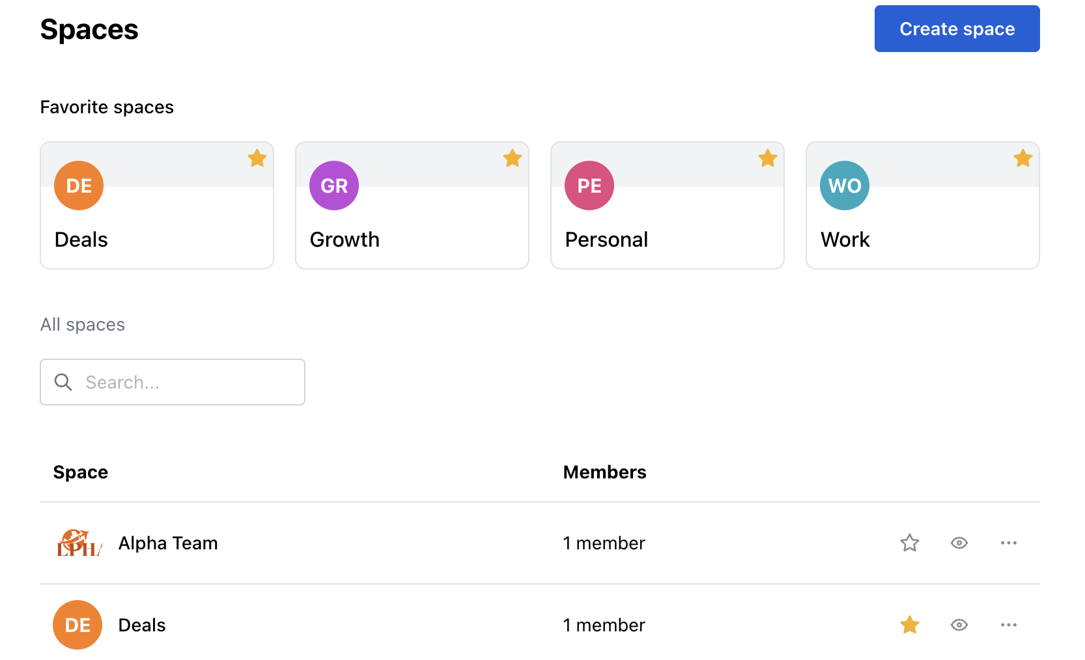Click the teal WO avatar on Work card
Screen dimensions: 1085x660
click(845, 186)
